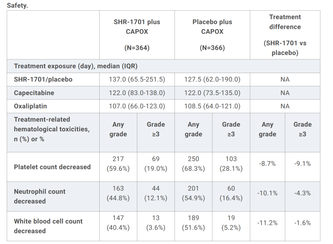Viewport: 333px width, 244px height.
Task: Select the cell showing 217 (59.6%)
Action: 118,164
